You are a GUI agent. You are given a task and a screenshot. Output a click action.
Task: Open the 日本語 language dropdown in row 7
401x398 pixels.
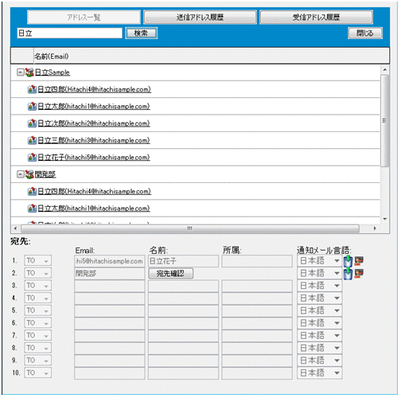(x=320, y=335)
